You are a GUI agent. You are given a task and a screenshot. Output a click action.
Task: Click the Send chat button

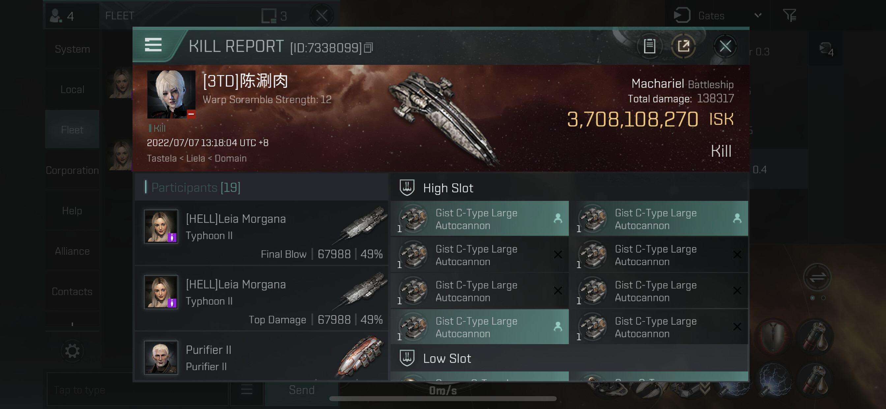coord(301,390)
